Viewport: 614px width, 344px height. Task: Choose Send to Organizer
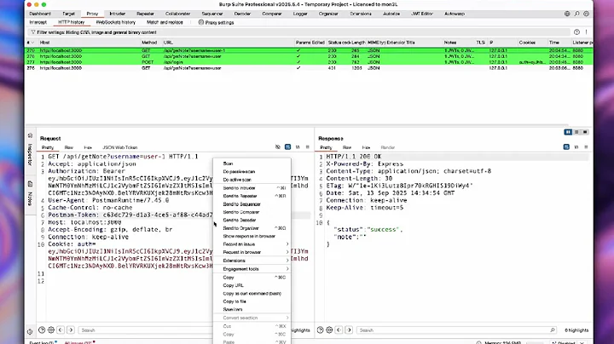pyautogui.click(x=252, y=228)
